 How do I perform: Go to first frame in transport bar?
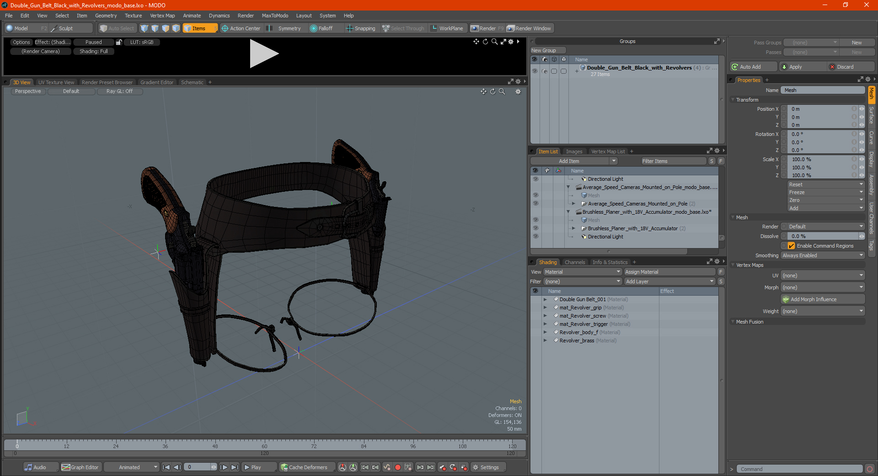coord(166,467)
